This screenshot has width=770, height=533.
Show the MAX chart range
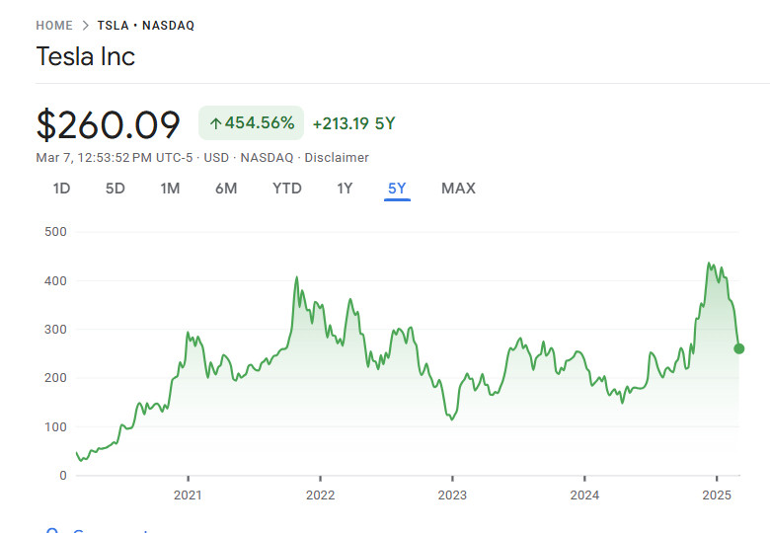pyautogui.click(x=459, y=189)
